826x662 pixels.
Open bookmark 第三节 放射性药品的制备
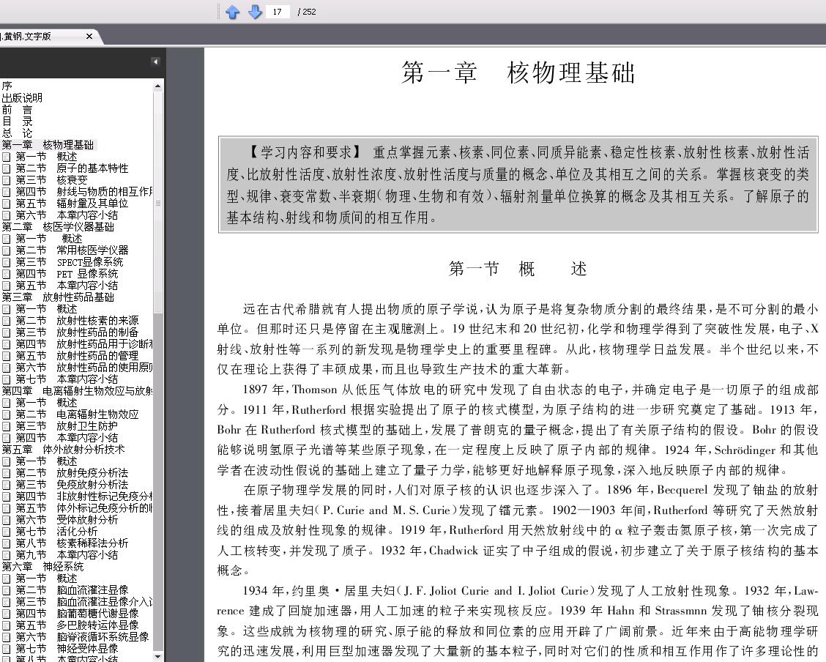click(x=77, y=332)
